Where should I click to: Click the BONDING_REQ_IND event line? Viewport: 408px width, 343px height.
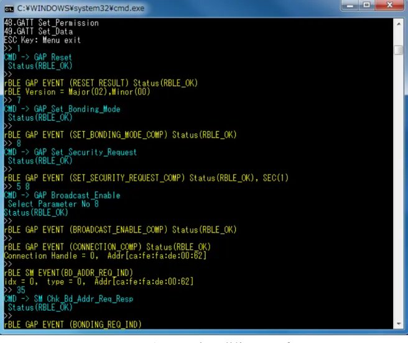point(73,324)
